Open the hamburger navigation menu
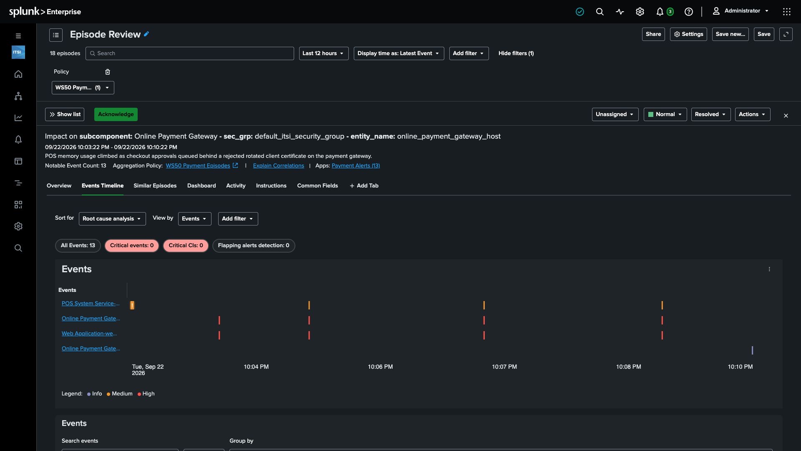Viewport: 801px width, 451px height. coord(18,36)
